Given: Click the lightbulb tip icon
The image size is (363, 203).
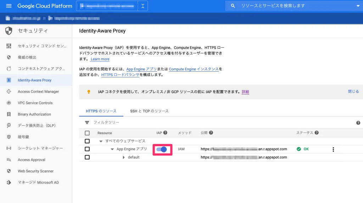Looking at the screenshot, I should (89, 92).
